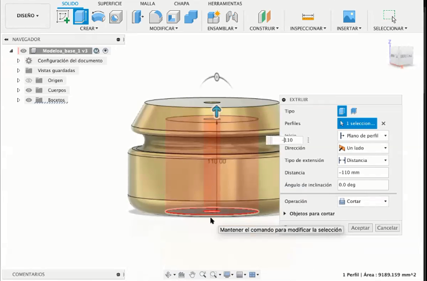The height and width of the screenshot is (281, 427).
Task: Select the New Component assemble icon
Action: [x=213, y=17]
